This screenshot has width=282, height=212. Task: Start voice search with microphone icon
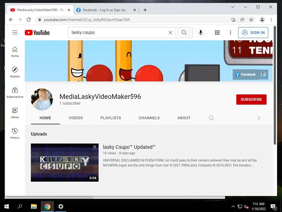[201, 33]
